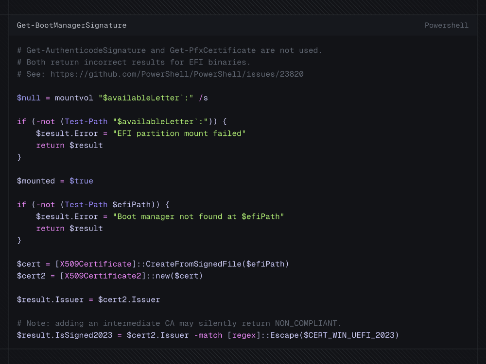Open the GitHub PowerShell issues 23820 link
The image size is (486, 364).
click(x=177, y=74)
